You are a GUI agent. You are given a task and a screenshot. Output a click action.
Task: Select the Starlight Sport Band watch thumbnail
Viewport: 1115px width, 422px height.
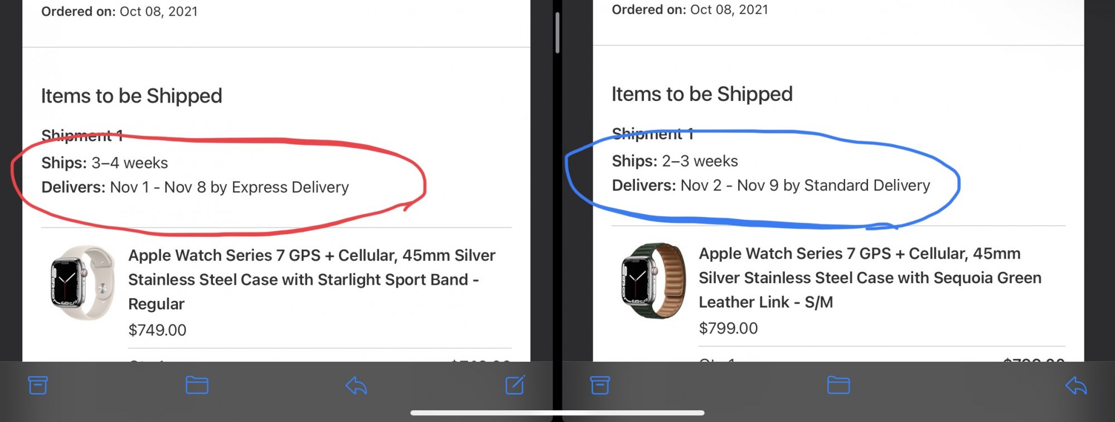pos(83,283)
